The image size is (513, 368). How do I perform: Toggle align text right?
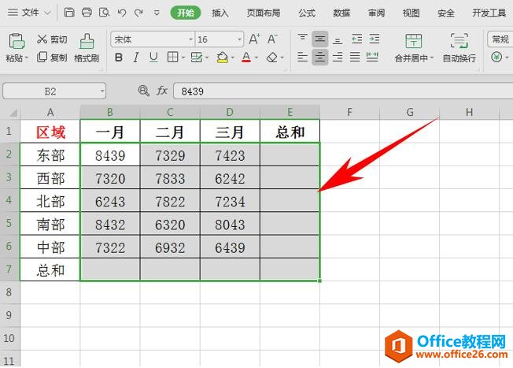[338, 58]
